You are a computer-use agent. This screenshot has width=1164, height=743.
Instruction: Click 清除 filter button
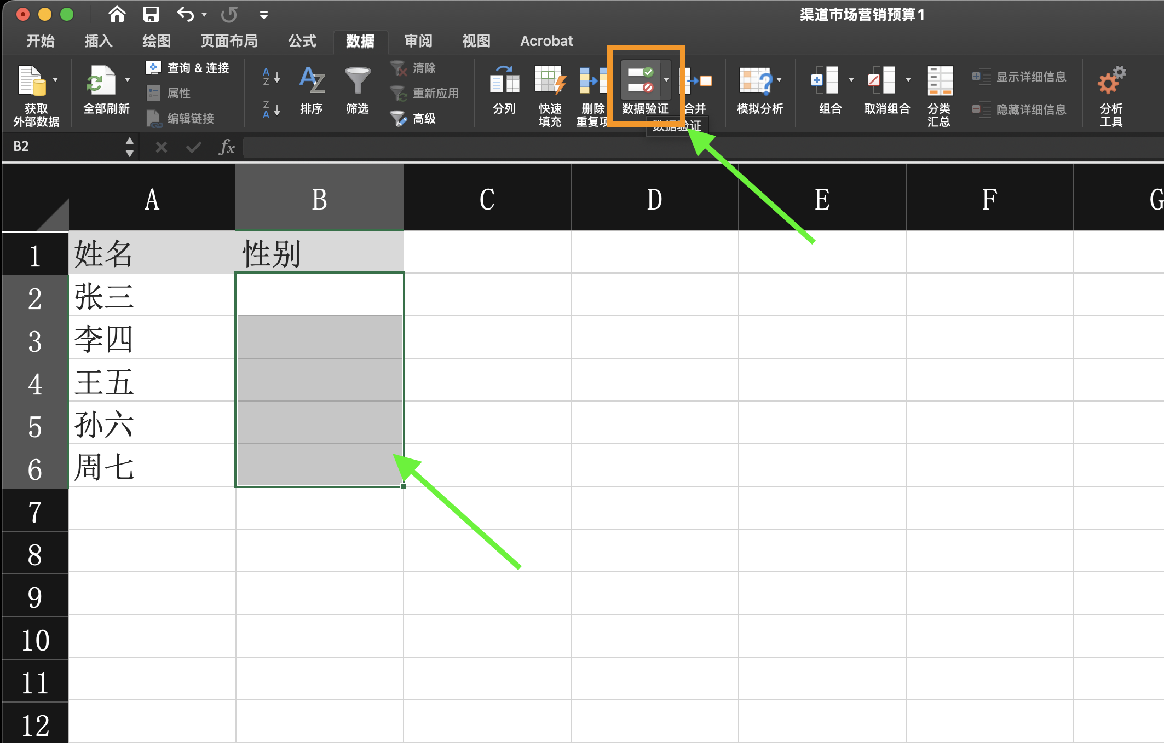point(413,68)
